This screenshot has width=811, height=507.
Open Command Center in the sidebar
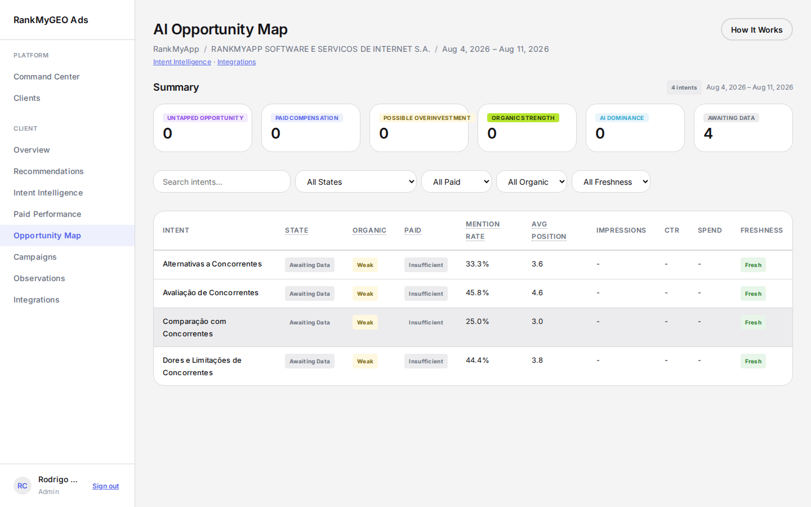pyautogui.click(x=68, y=77)
